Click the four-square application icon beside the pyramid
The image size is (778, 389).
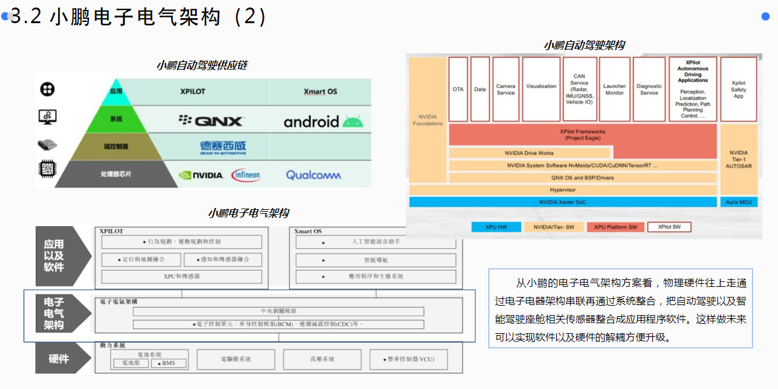[x=47, y=89]
